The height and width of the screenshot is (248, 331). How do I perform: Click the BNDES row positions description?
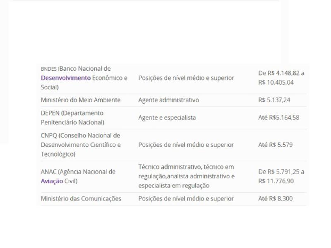[186, 78]
